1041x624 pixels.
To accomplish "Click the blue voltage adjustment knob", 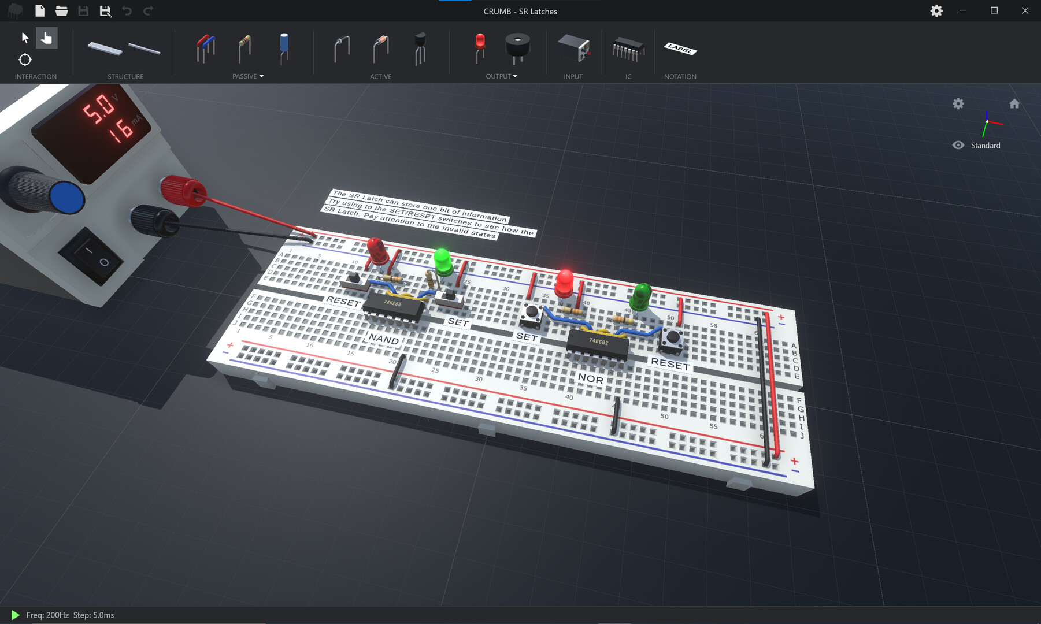I will (66, 197).
